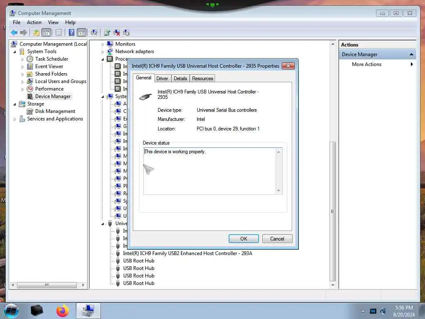Image resolution: width=425 pixels, height=319 pixels.
Task: Collapse the Processors category arrow
Action: 103,59
